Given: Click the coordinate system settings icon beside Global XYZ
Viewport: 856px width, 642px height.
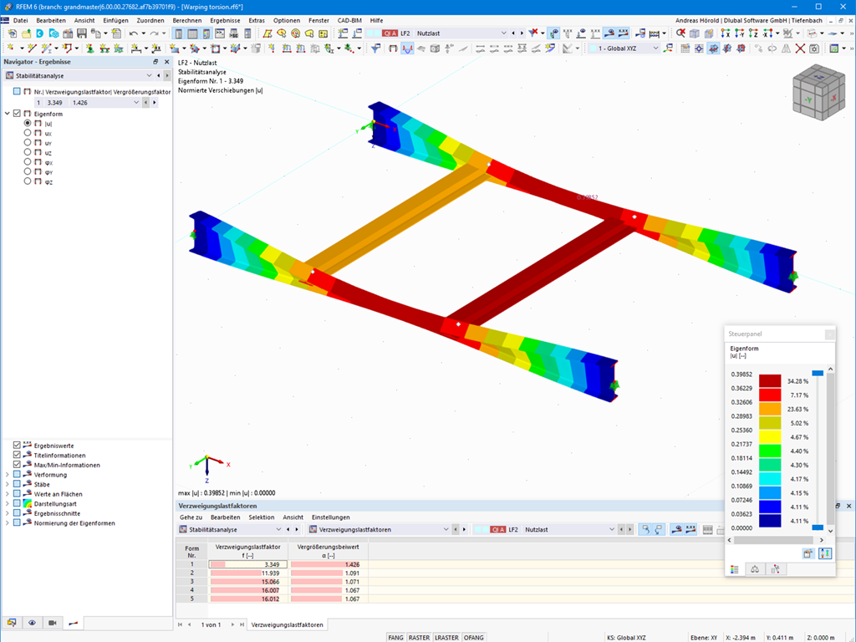Looking at the screenshot, I should 668,48.
